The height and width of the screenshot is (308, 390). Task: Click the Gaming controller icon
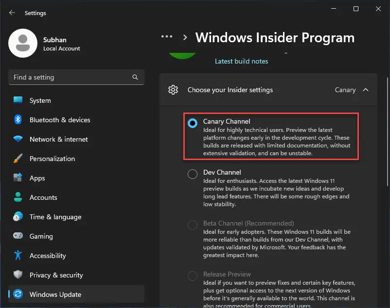[18, 236]
